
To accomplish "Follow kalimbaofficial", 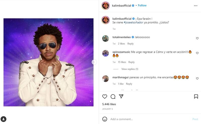I will (142, 6).
